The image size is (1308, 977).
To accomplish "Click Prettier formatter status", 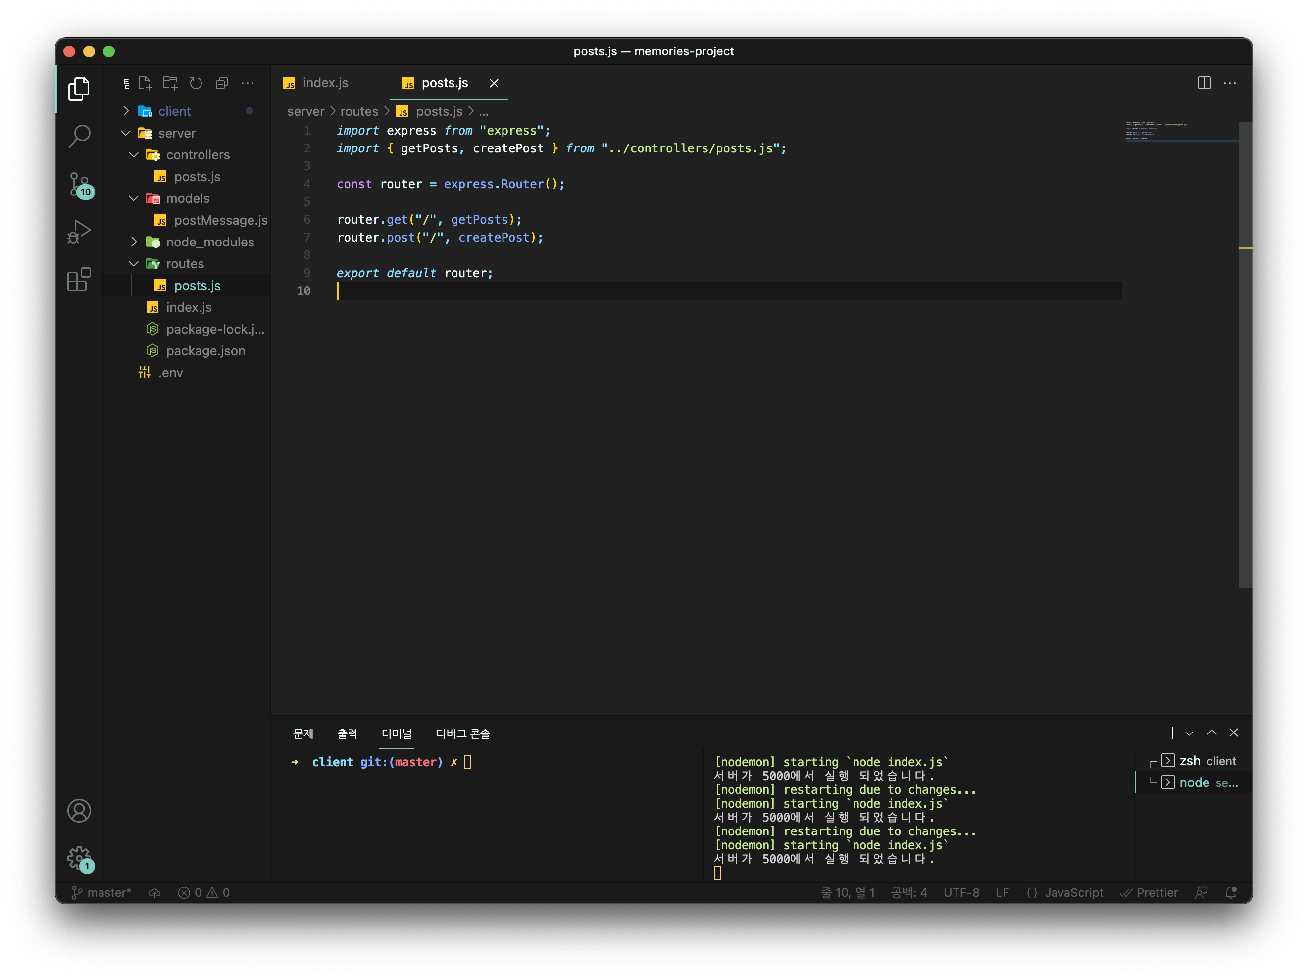I will [x=1149, y=892].
